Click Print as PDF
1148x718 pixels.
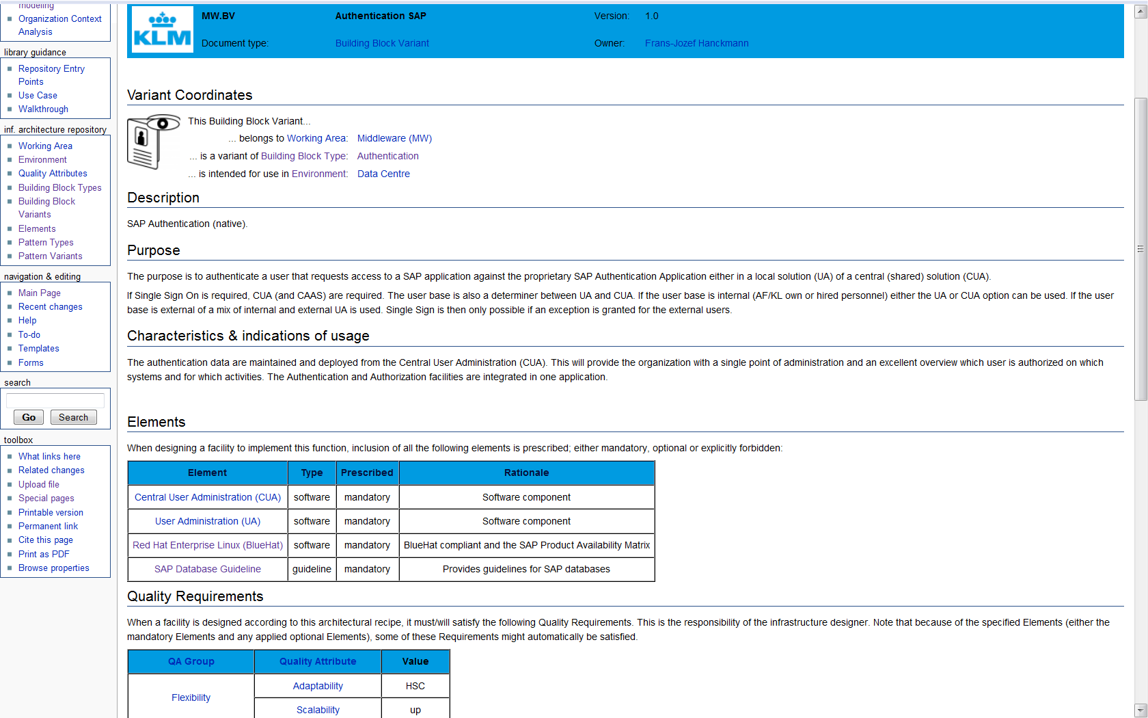[44, 555]
